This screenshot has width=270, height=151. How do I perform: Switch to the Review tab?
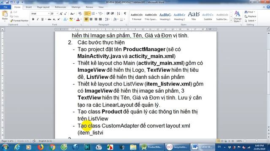point(89,7)
